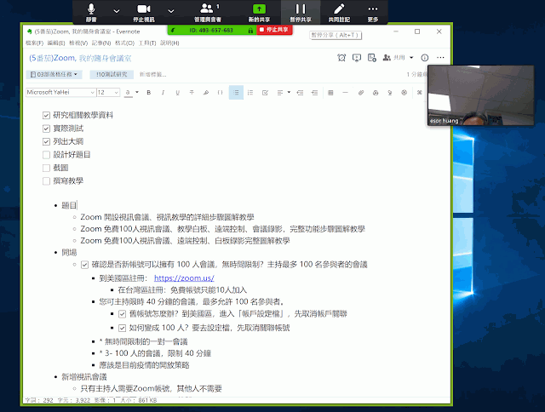Apply italic formatting
Screen dimensions: 545x412
coord(163,93)
